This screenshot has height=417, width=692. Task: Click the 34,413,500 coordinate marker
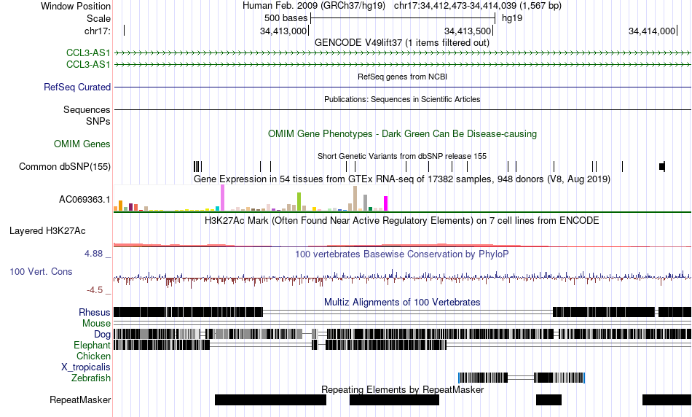468,31
